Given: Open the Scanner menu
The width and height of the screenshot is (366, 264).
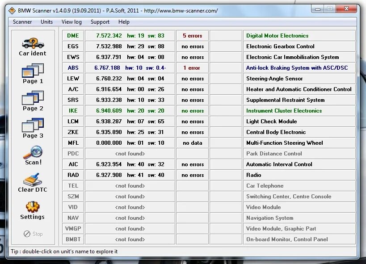Looking at the screenshot, I should (22, 22).
